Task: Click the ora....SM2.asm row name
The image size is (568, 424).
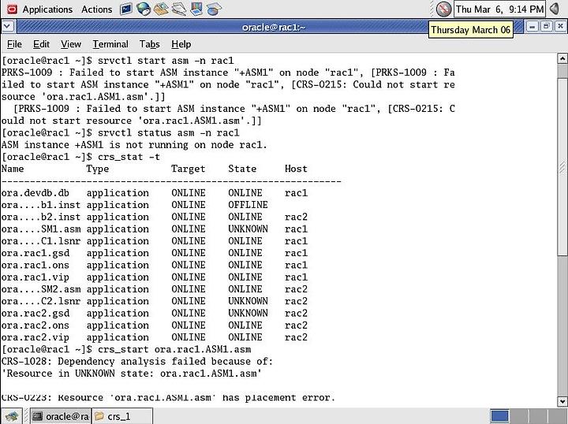Action: [41, 289]
